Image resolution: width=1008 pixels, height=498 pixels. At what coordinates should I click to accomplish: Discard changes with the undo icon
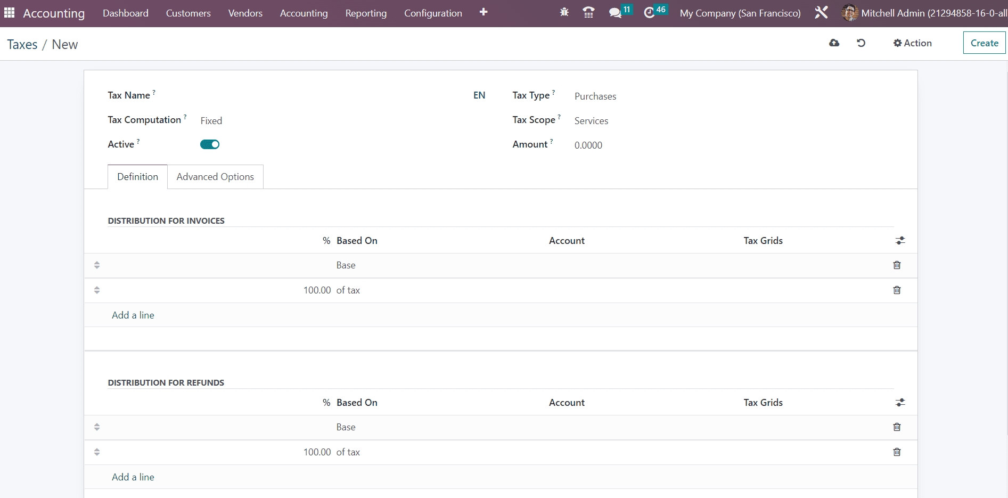[861, 43]
